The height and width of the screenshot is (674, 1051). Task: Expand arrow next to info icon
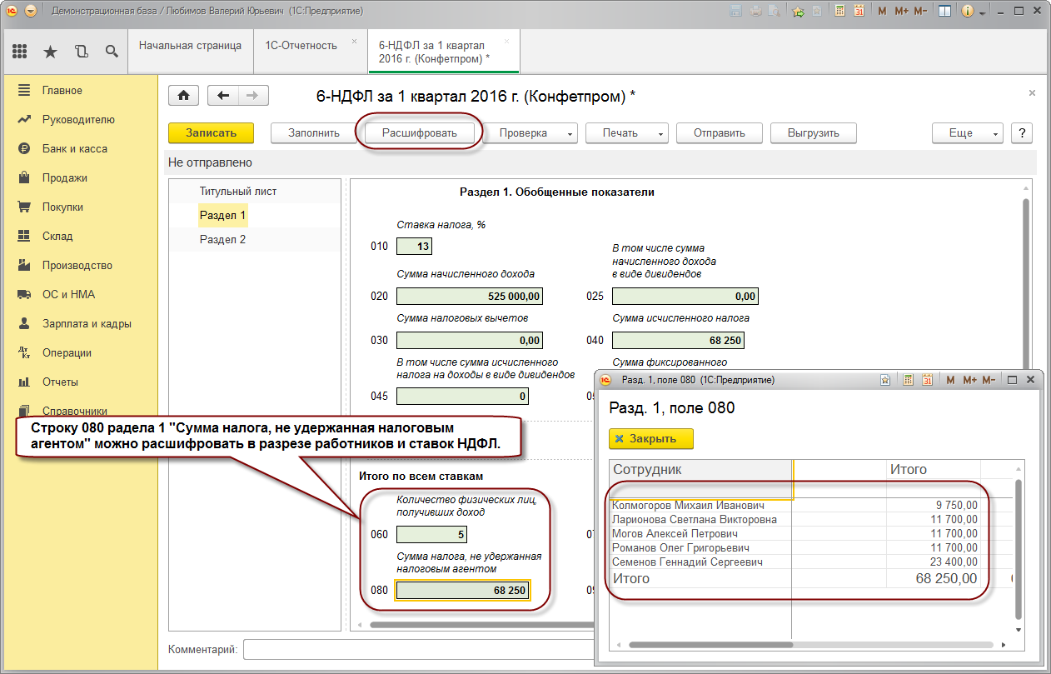[x=983, y=13]
